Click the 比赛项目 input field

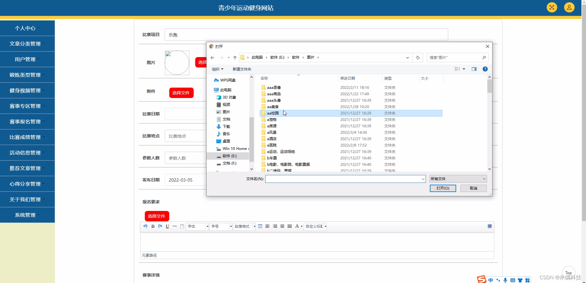tap(306, 34)
